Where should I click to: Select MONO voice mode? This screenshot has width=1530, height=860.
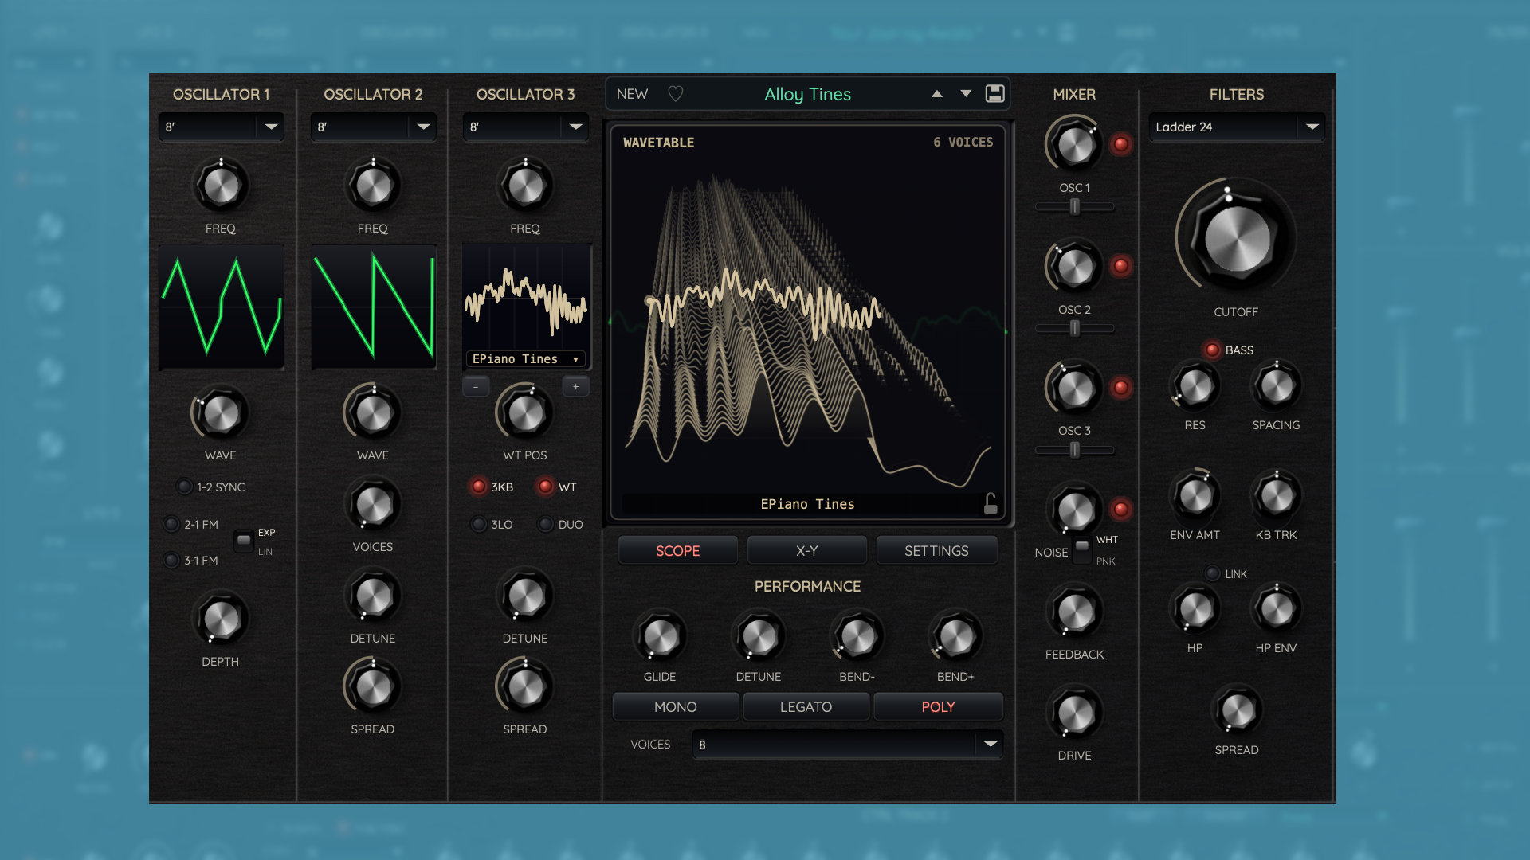(676, 706)
